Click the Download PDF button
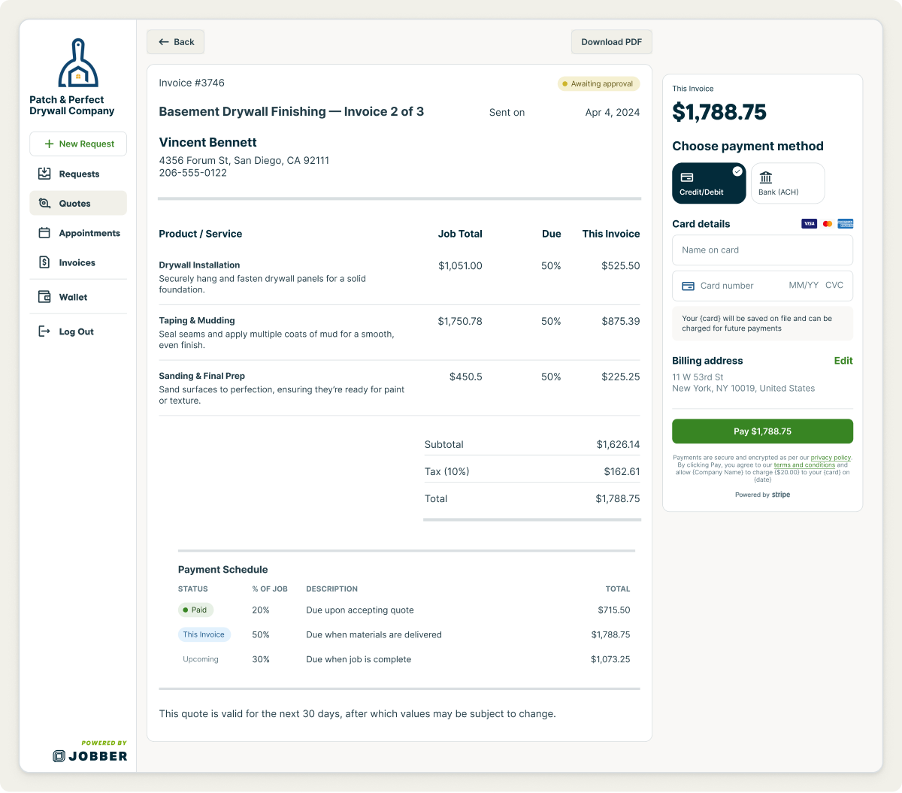Screen dimensions: 902x793 611,41
